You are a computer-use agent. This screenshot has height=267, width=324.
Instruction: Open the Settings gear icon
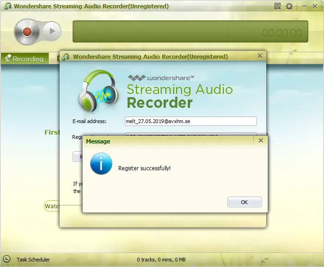pyautogui.click(x=289, y=6)
